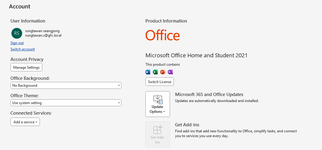This screenshot has width=322, height=150.
Task: Click the Sign out link
Action: click(x=17, y=43)
